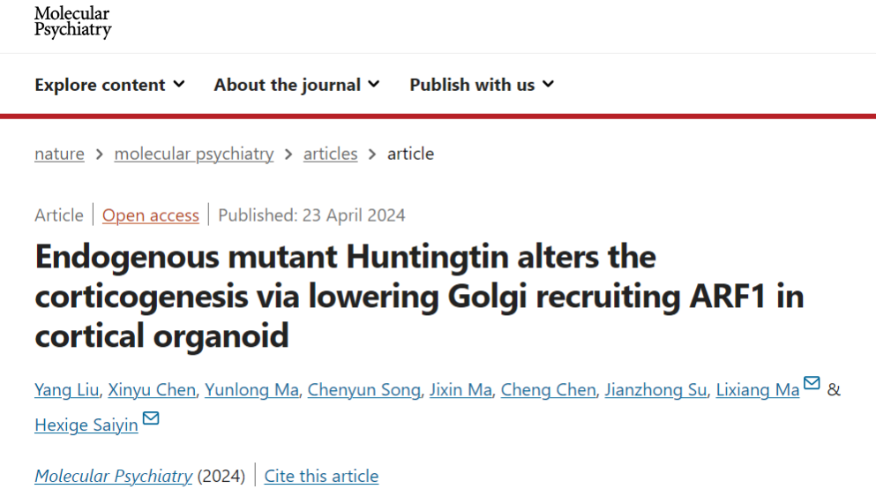
Task: Open Jixin Ma author link
Action: [460, 390]
